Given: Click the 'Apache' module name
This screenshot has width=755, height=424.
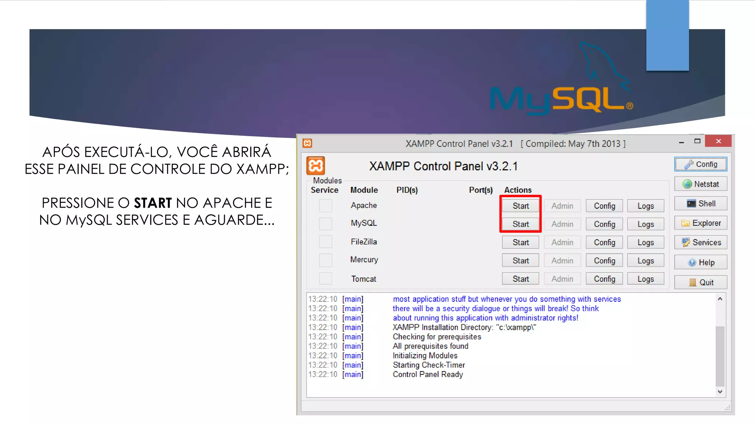Looking at the screenshot, I should pos(364,205).
